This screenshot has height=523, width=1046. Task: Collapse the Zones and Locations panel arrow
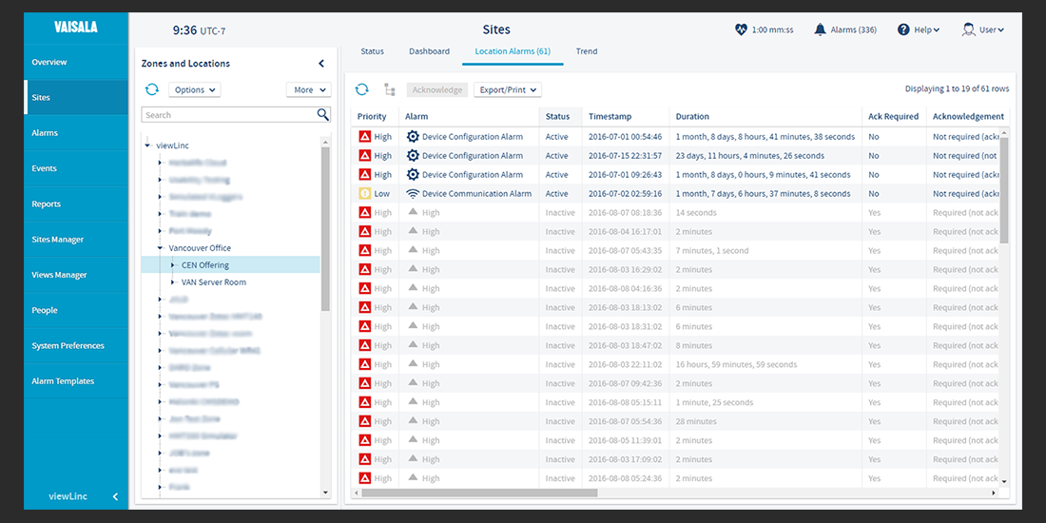(321, 64)
